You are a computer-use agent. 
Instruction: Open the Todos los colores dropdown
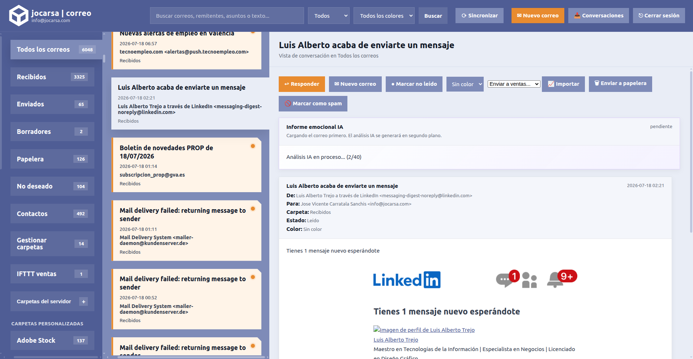pyautogui.click(x=384, y=16)
